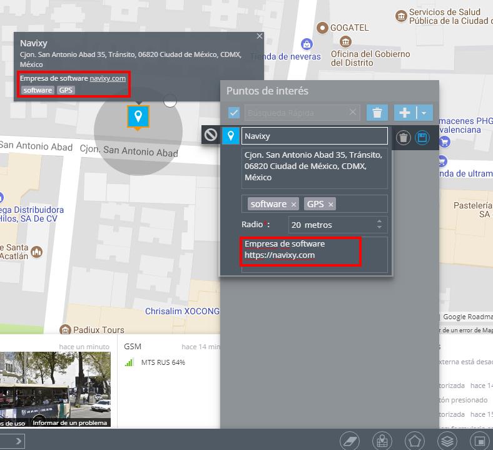Click the Google Roadmap label
This screenshot has width=493, height=450.
[468, 317]
